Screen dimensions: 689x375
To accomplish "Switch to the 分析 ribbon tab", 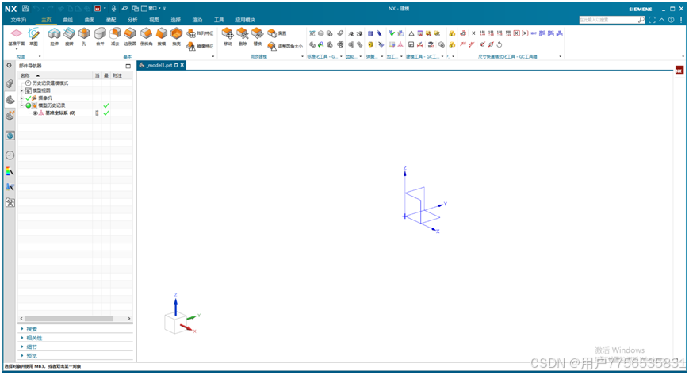I will pyautogui.click(x=132, y=20).
